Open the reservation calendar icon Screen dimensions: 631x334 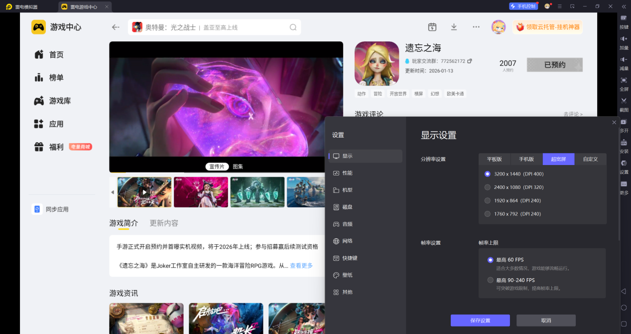pos(432,27)
